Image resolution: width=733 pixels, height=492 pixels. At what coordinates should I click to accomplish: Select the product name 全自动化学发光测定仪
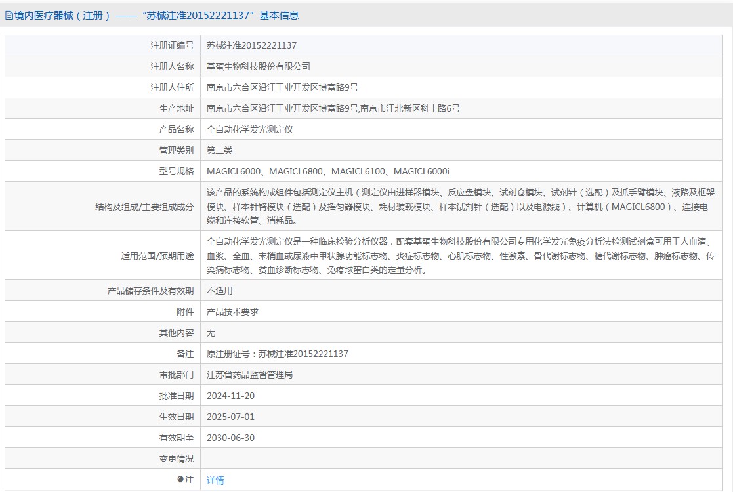[249, 129]
